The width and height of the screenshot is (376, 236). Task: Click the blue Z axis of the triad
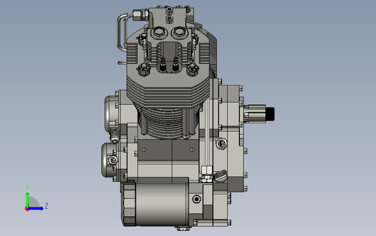(x=36, y=208)
